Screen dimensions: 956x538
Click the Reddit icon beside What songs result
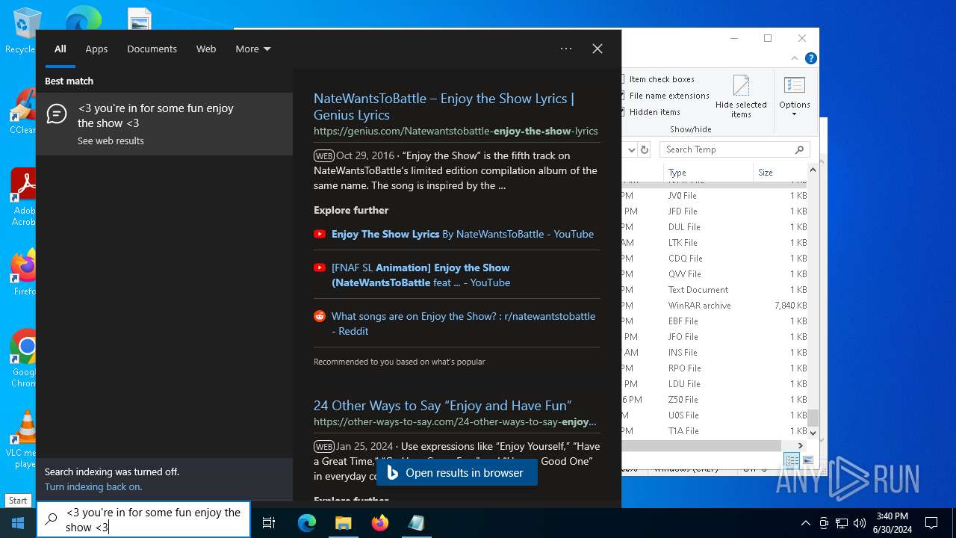[x=320, y=316]
